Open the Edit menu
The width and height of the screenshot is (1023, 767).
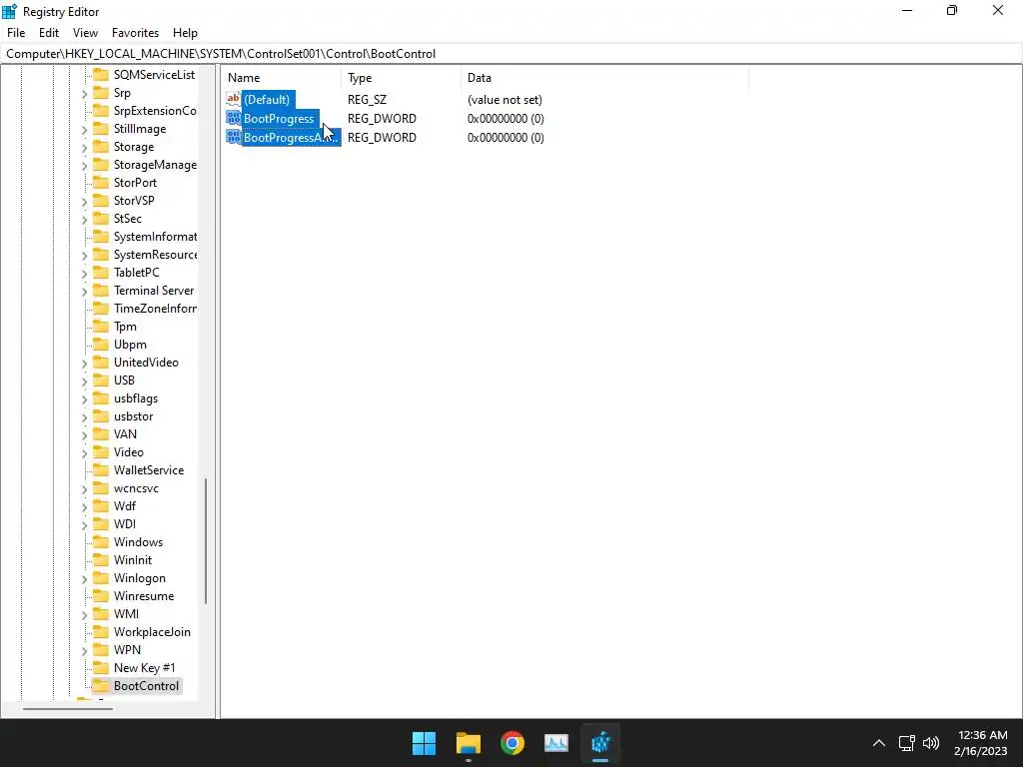[49, 33]
